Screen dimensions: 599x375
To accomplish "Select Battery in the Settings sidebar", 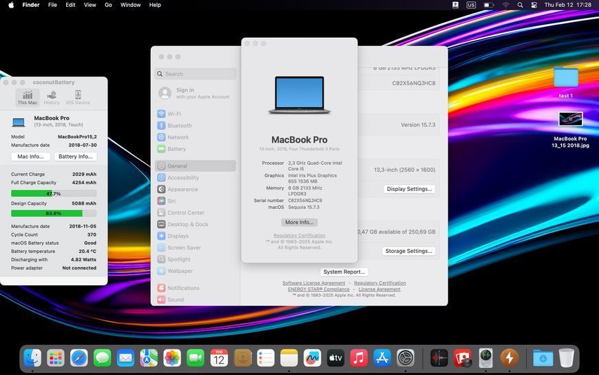I will tap(196, 149).
